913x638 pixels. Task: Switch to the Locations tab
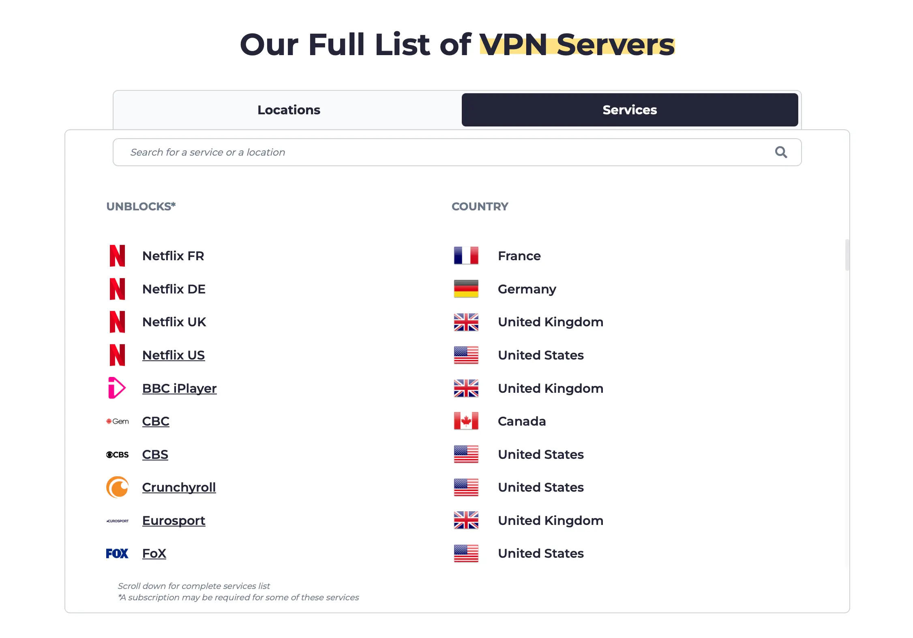(x=289, y=109)
